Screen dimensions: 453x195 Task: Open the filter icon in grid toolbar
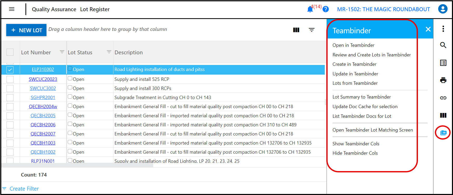(312, 30)
